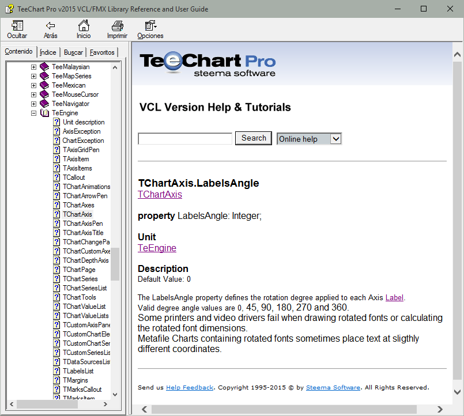
Task: Click the help-page icon beside ChartException
Action: 56,140
